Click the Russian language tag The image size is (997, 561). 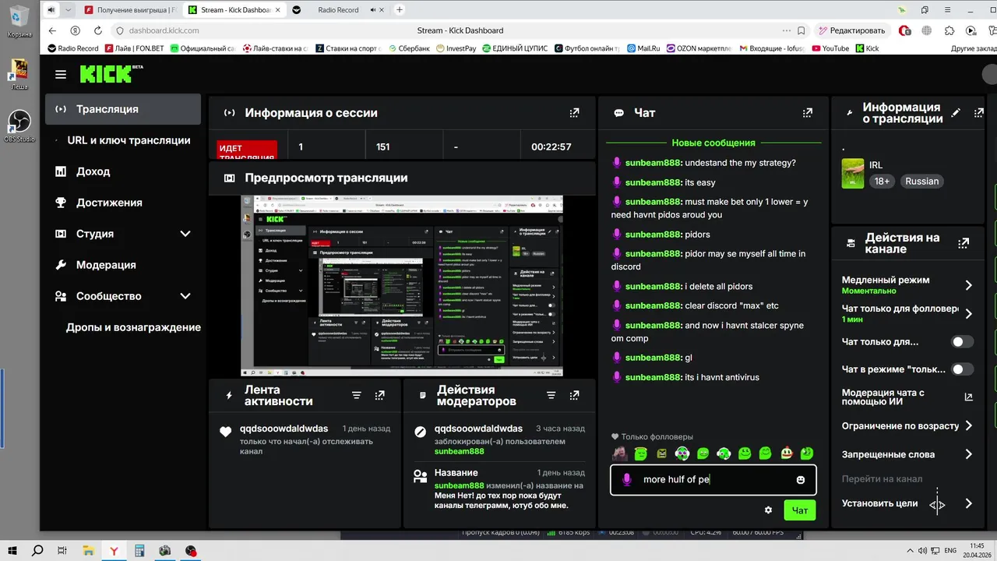click(x=921, y=182)
